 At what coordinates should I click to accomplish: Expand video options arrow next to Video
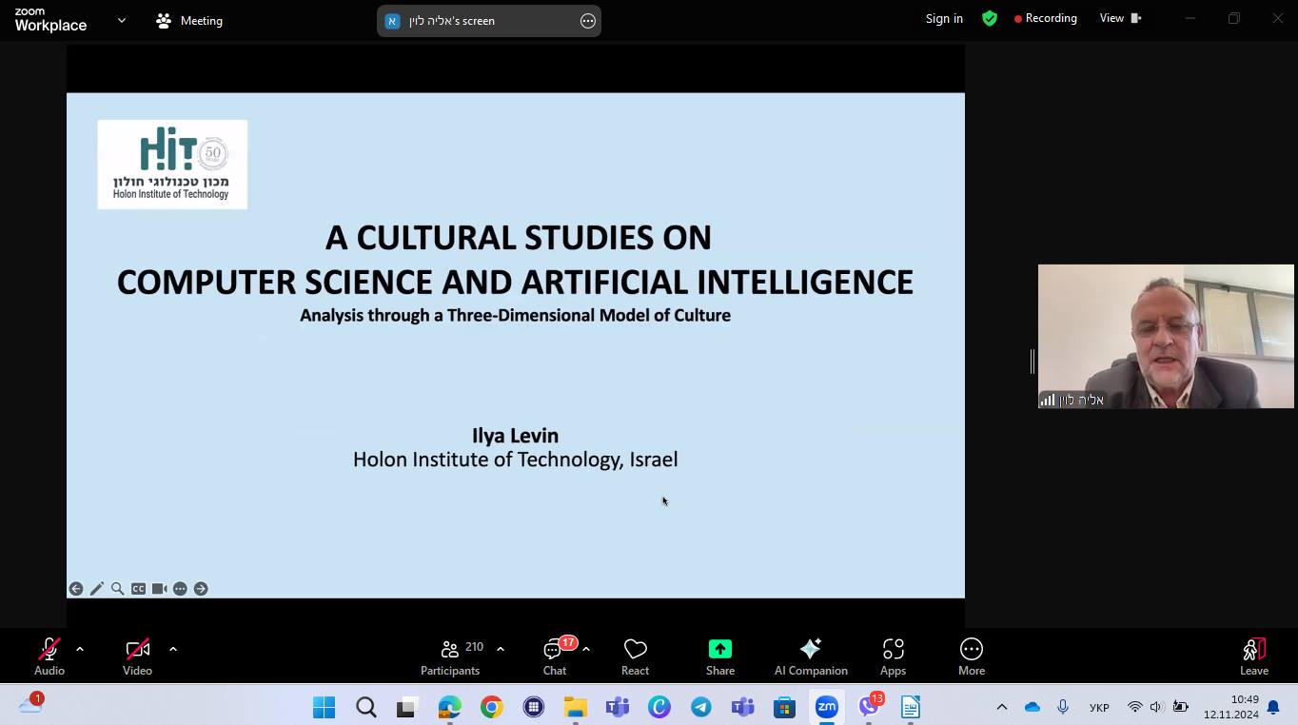[x=173, y=649]
